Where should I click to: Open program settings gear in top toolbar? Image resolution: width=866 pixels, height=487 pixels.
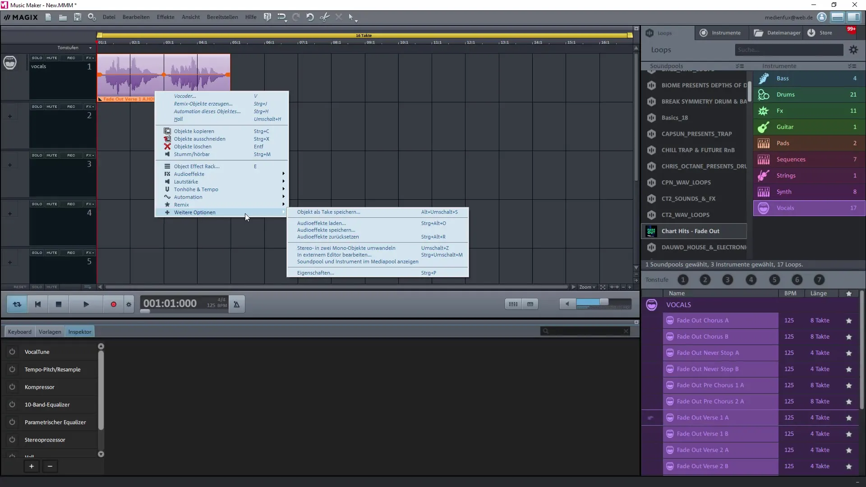(92, 17)
